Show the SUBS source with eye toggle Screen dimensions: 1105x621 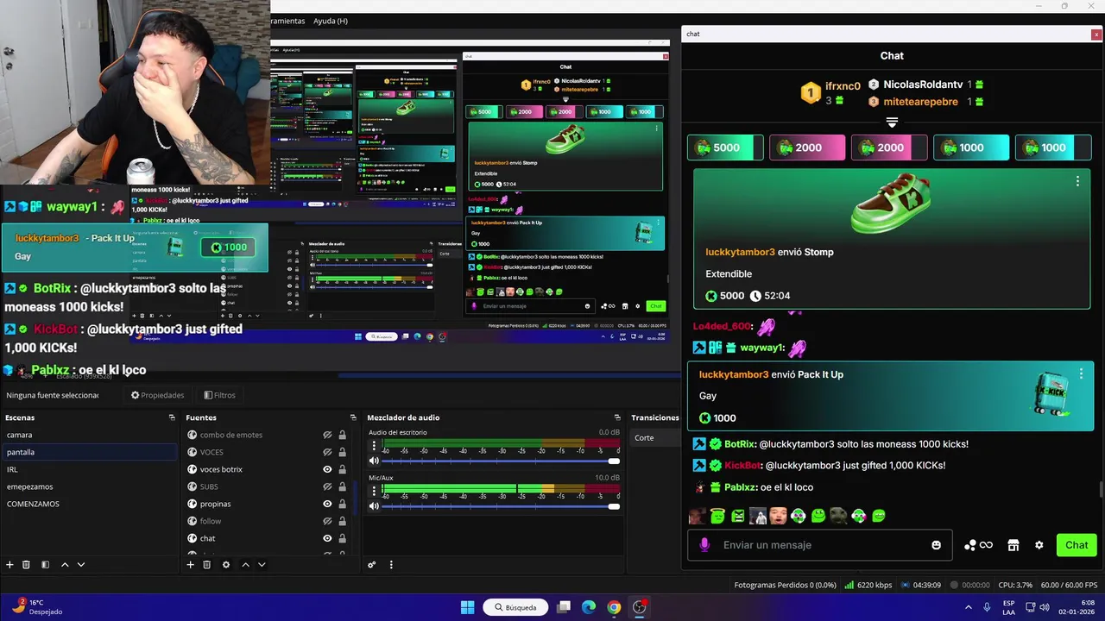[x=327, y=486]
